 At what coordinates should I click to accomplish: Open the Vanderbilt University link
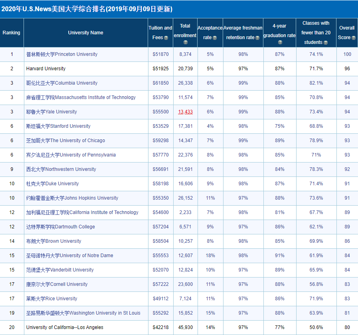point(60,270)
